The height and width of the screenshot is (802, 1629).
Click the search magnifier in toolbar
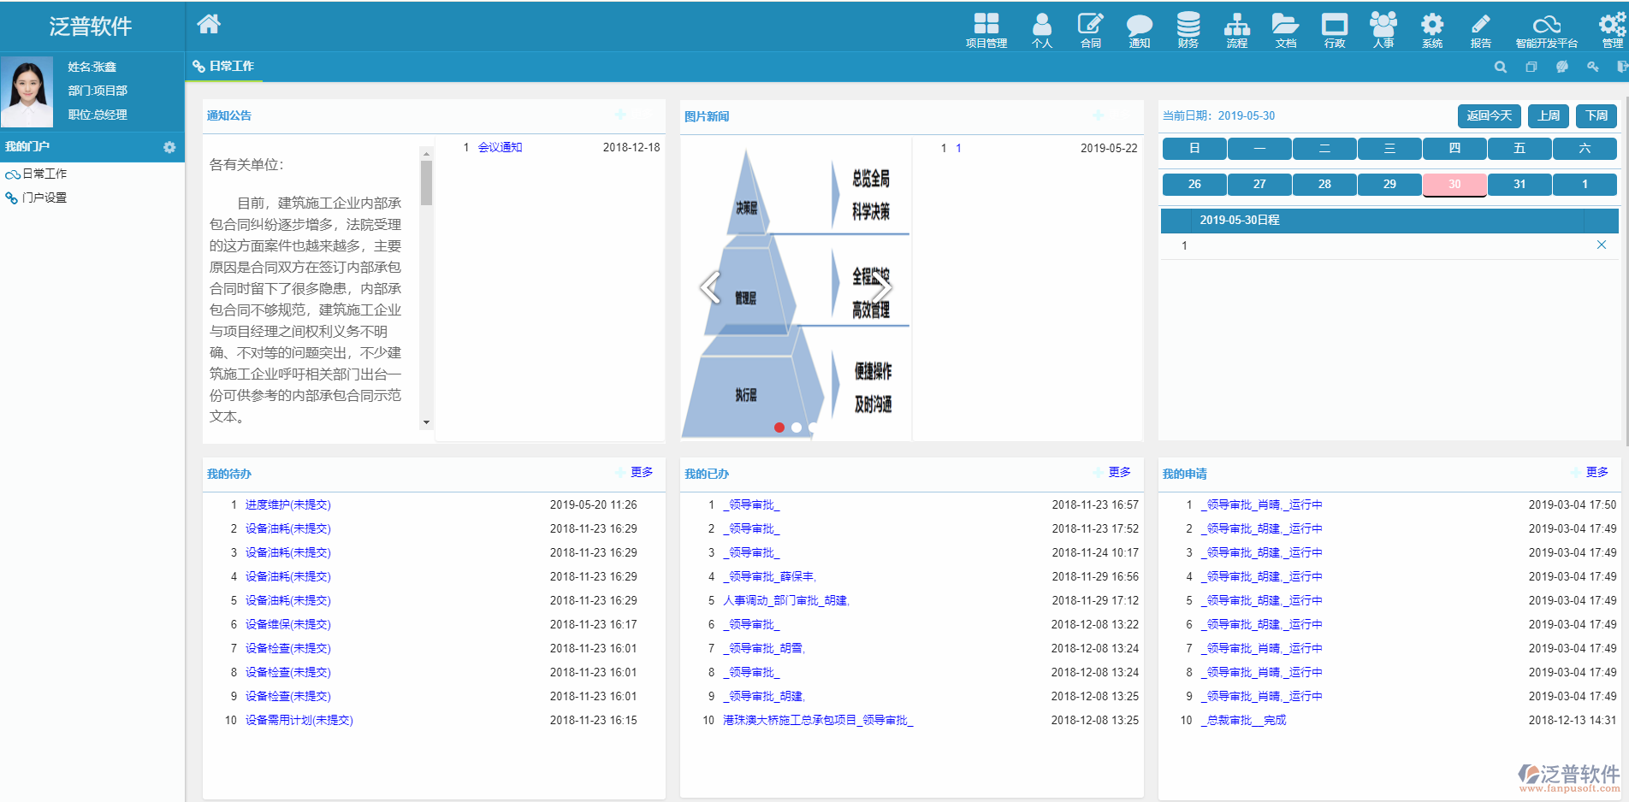tap(1501, 67)
